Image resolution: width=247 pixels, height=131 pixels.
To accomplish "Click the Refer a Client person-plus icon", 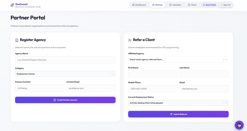I will 130,40.
